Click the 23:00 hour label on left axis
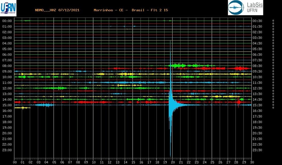Screen dimensions: 282x165 [7, 150]
